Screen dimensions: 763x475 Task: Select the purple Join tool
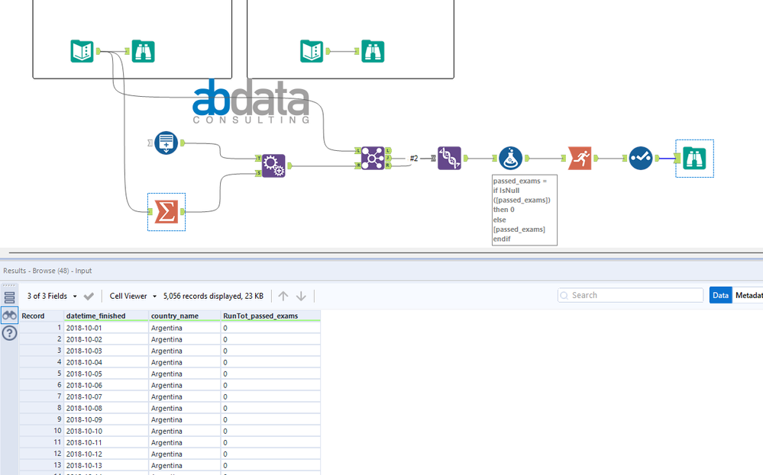(x=373, y=159)
